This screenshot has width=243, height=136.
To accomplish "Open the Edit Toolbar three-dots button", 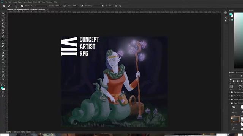I will [x=3, y=82].
